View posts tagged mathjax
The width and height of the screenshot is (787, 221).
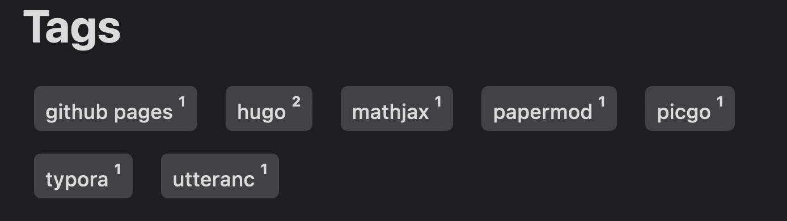click(x=397, y=109)
